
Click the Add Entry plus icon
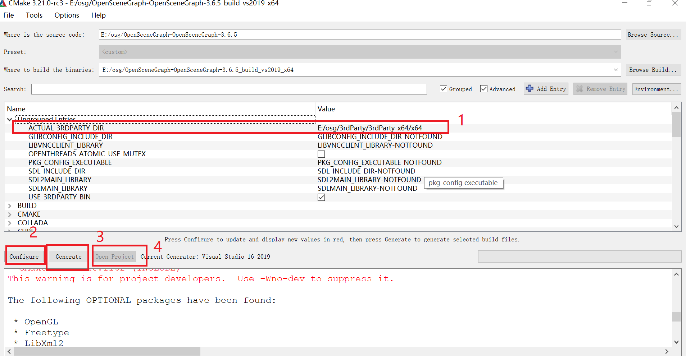pos(530,89)
